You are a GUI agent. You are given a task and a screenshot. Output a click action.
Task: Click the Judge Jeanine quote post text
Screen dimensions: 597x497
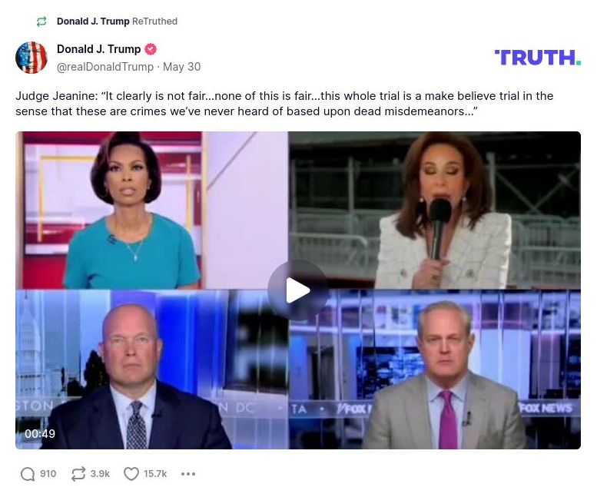pyautogui.click(x=284, y=104)
